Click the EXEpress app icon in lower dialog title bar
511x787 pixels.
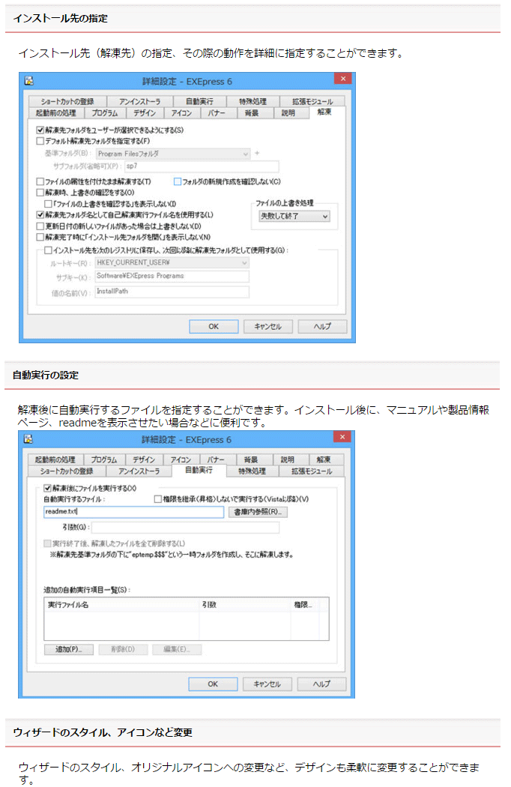(x=28, y=439)
